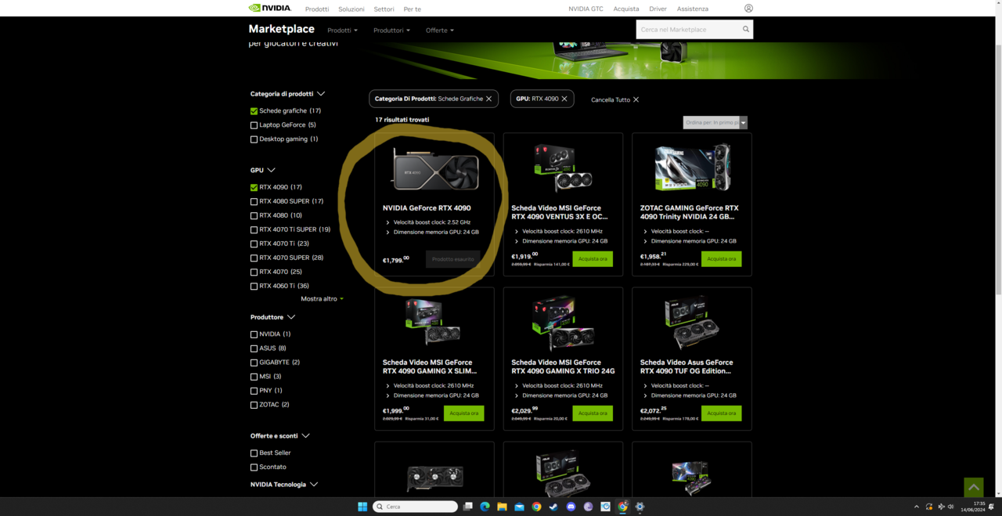Image resolution: width=1002 pixels, height=516 pixels.
Task: Open the Settings gear in taskbar
Action: (640, 507)
